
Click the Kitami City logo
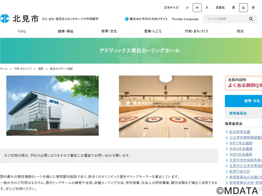tap(19, 19)
